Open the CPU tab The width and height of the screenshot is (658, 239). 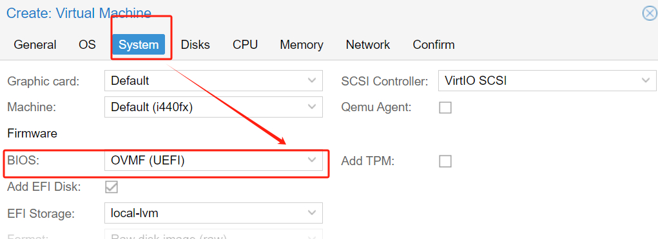(245, 45)
